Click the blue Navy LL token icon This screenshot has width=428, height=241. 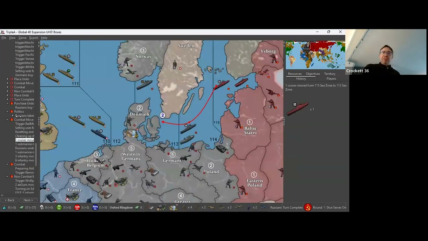point(95,208)
